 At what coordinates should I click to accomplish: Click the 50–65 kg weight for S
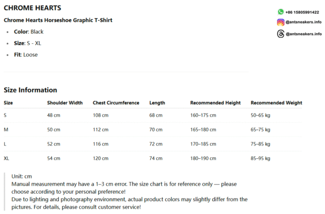coord(260,116)
